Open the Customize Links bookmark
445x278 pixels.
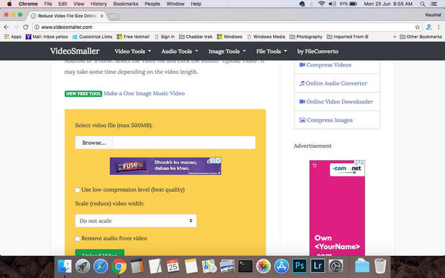pyautogui.click(x=92, y=36)
